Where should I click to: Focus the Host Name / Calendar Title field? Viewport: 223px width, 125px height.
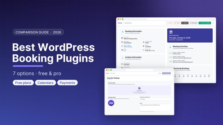155,99
